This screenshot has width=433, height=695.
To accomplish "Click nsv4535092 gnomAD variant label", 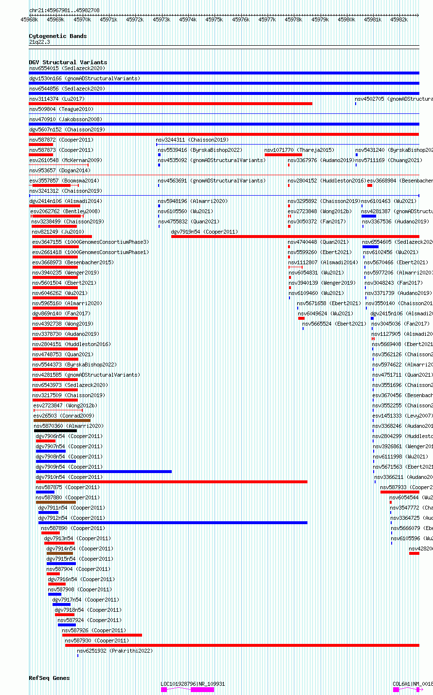I will [212, 160].
